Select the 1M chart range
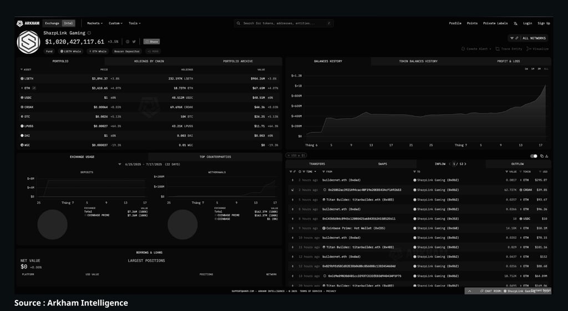This screenshot has width=568, height=311. [x=533, y=69]
